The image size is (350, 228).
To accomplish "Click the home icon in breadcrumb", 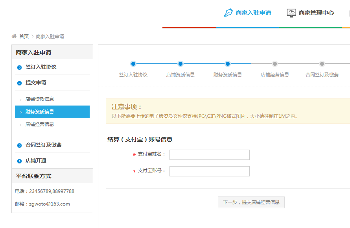I will pos(14,36).
